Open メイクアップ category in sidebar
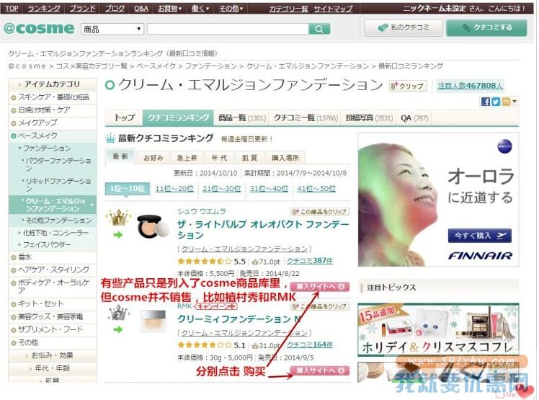539x400 pixels. 37,123
